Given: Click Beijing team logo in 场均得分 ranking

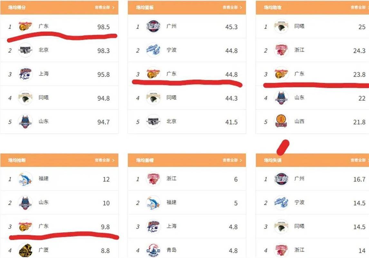Looking at the screenshot, I should pos(25,50).
